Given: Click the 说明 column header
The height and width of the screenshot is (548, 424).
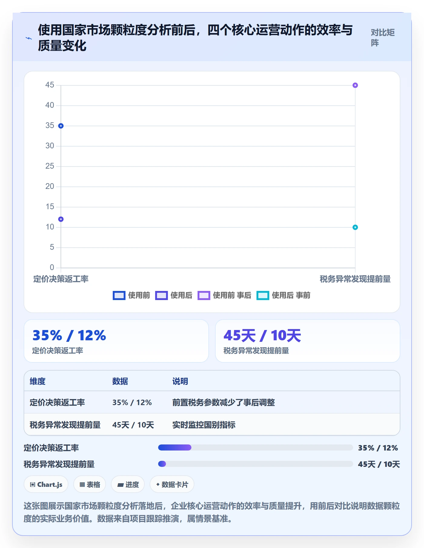Looking at the screenshot, I should 180,381.
